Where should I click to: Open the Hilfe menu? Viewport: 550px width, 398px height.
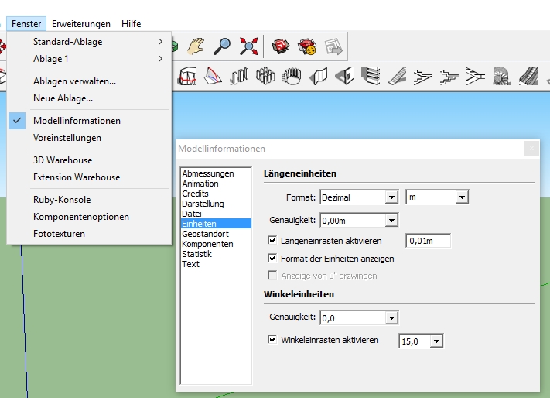click(132, 24)
